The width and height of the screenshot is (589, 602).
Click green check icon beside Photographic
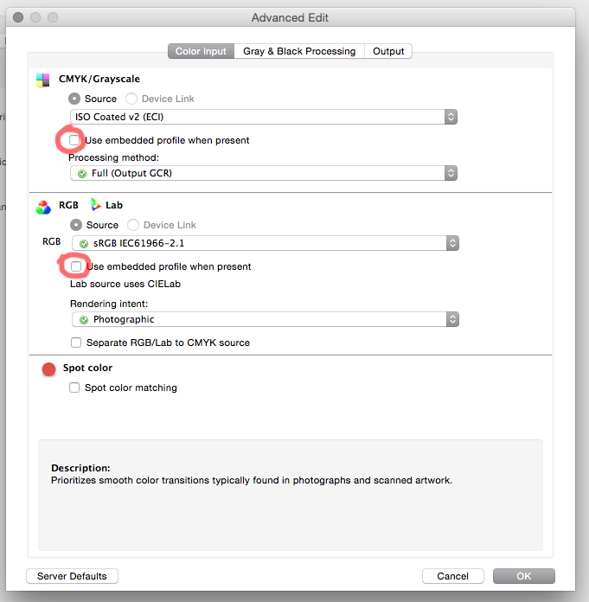pos(84,320)
